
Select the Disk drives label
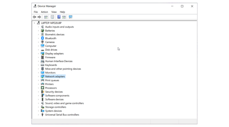51,50
